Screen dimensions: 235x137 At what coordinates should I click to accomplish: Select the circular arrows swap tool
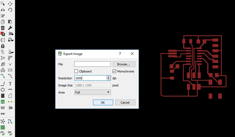pyautogui.click(x=3, y=40)
